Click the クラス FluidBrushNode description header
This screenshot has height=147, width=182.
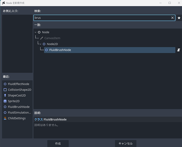(51, 119)
